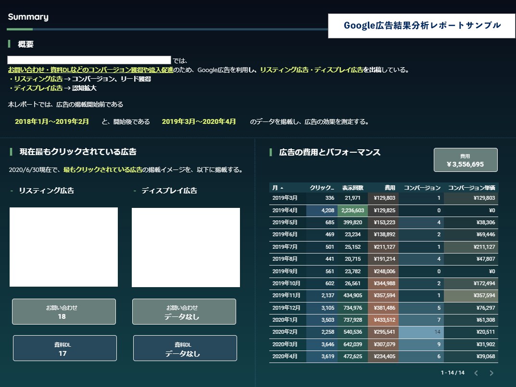
Task: Click the ¥381,486 cost cell
Action: pos(383,308)
